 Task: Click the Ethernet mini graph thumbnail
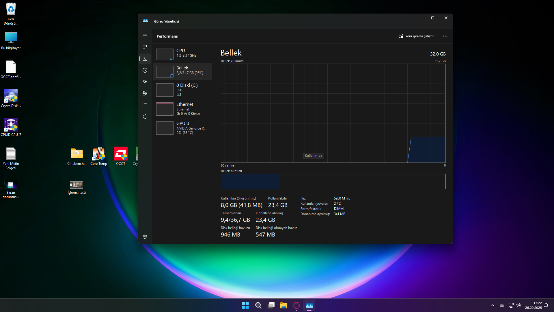coord(165,109)
